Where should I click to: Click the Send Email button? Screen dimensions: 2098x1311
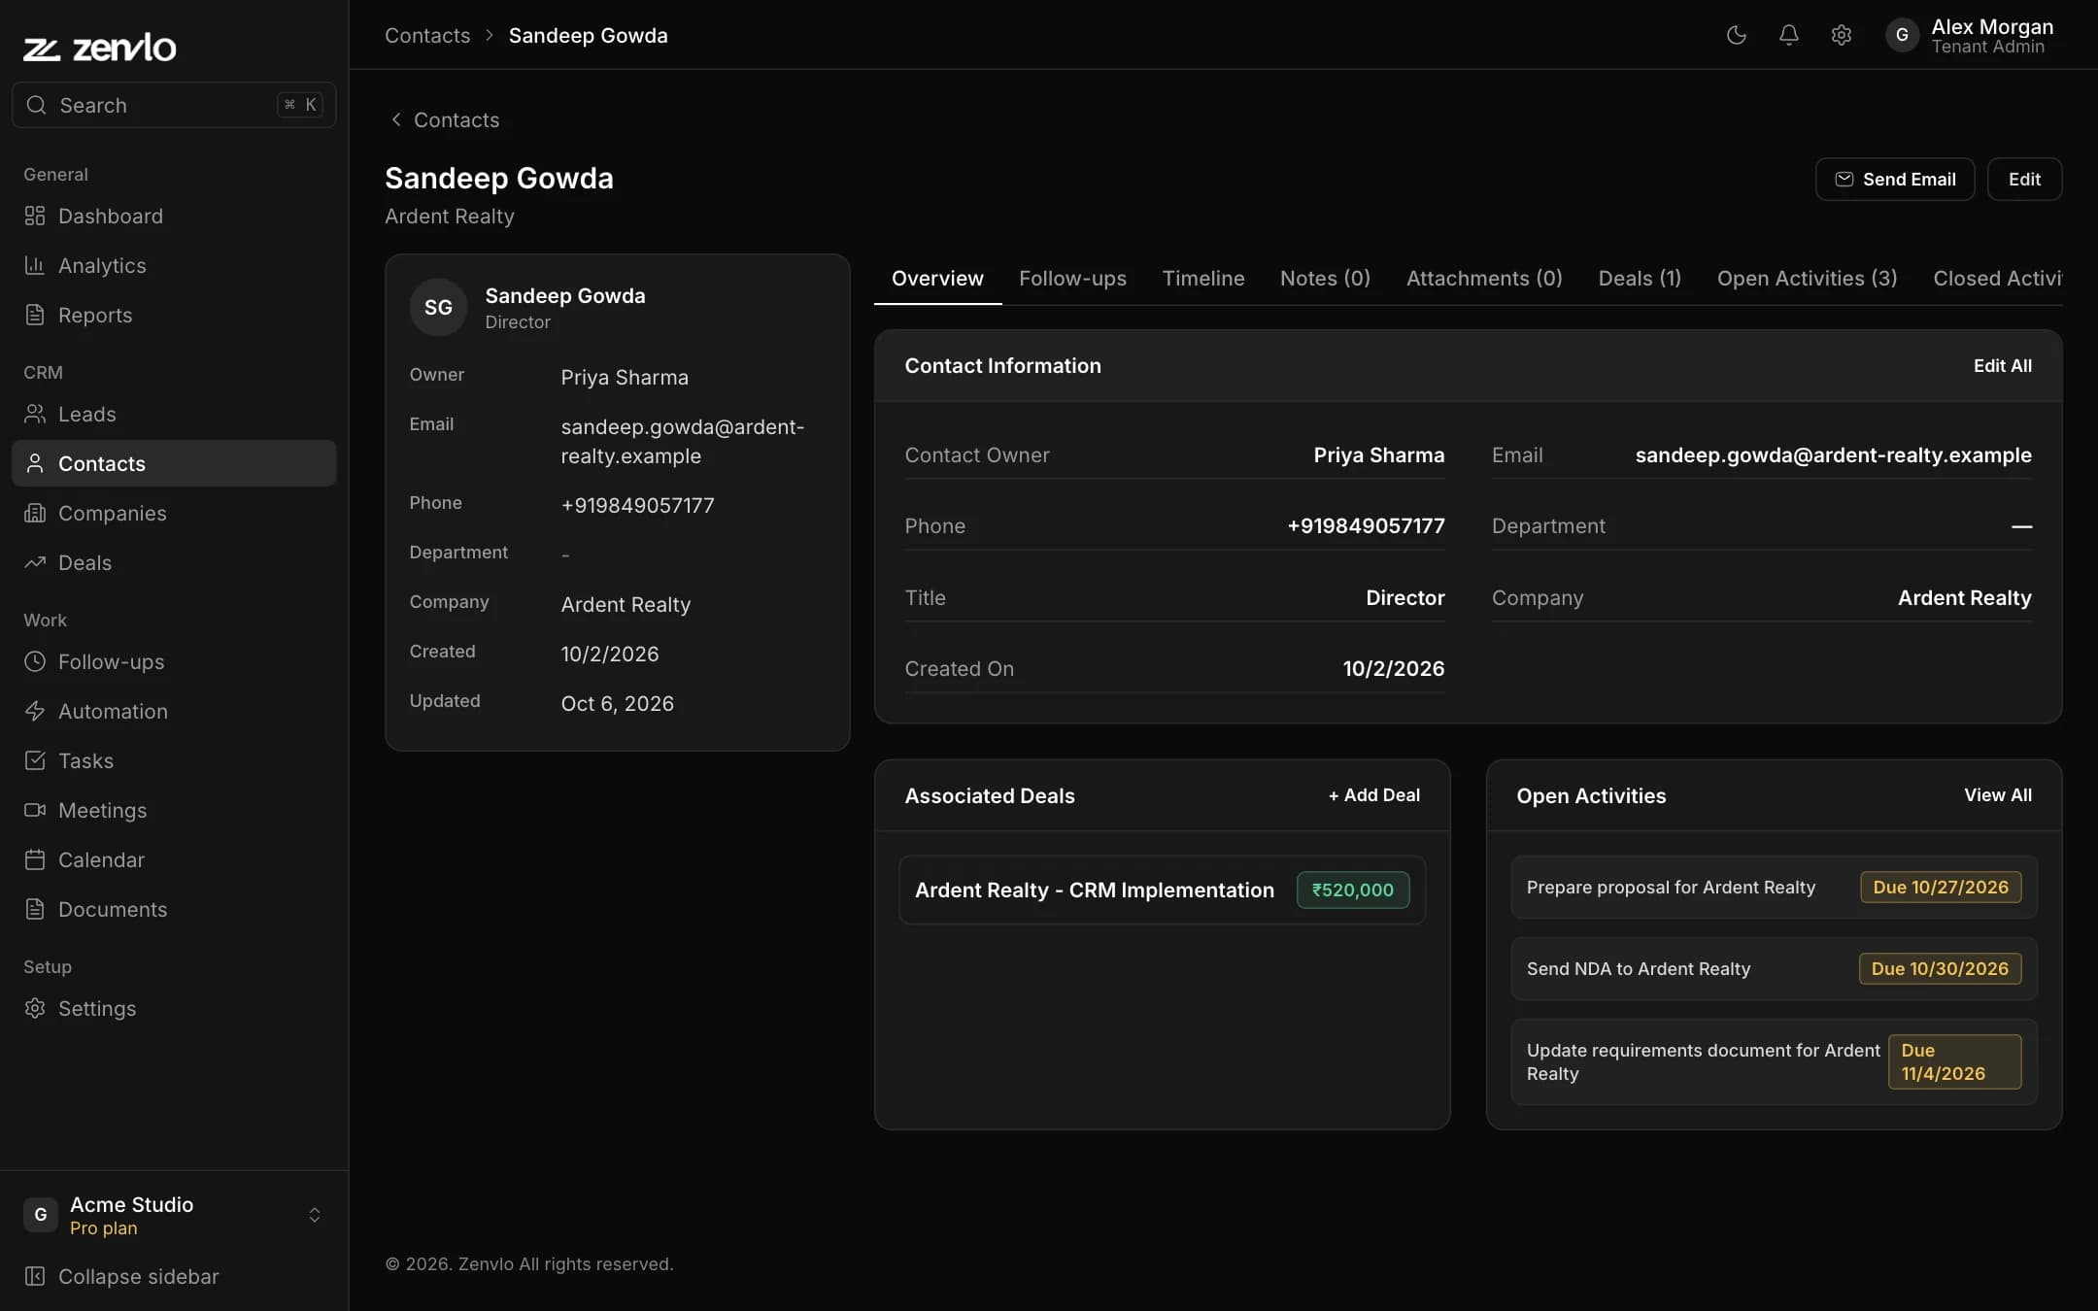1894,180
